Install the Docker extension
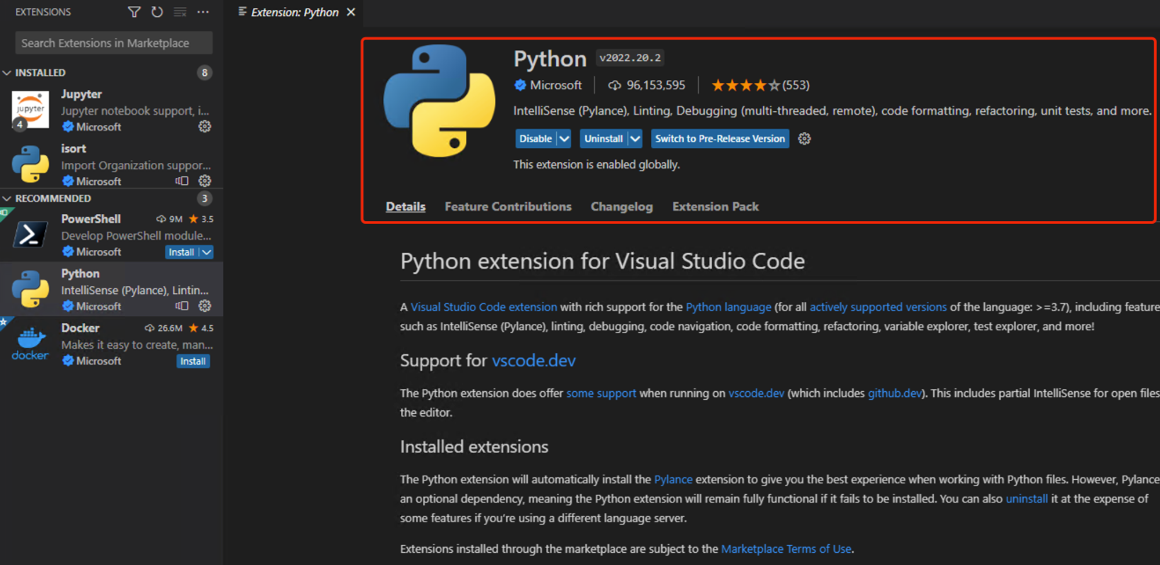The image size is (1160, 565). click(x=193, y=361)
